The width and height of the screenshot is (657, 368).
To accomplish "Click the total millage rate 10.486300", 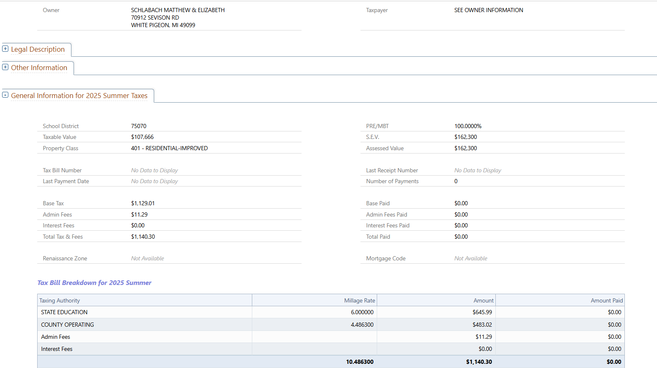I will tap(360, 362).
